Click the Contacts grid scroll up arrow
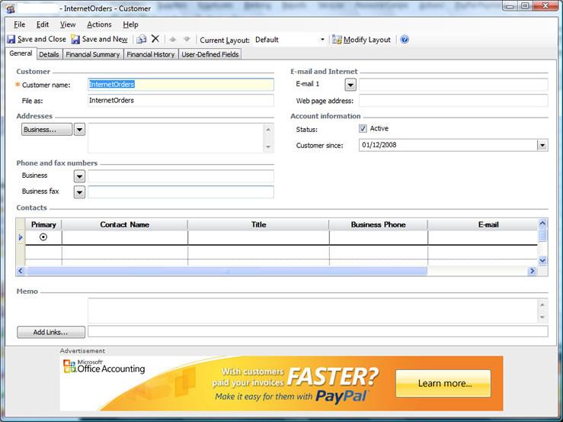This screenshot has height=422, width=563. [542, 223]
